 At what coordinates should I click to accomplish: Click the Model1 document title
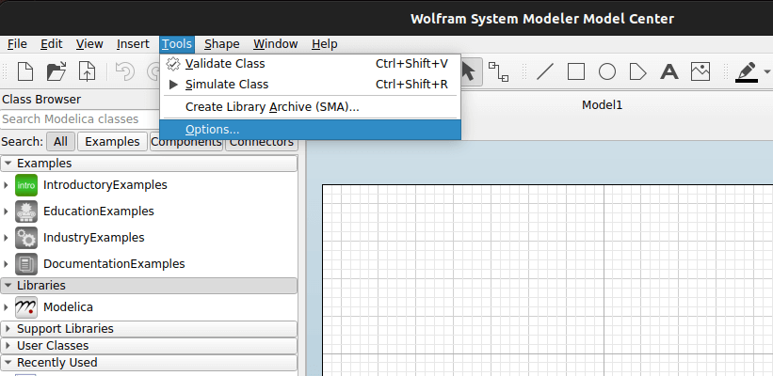click(602, 105)
